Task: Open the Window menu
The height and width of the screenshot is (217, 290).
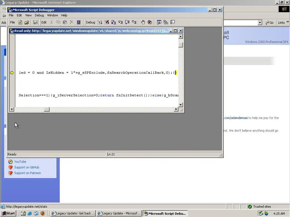Action: [52, 15]
